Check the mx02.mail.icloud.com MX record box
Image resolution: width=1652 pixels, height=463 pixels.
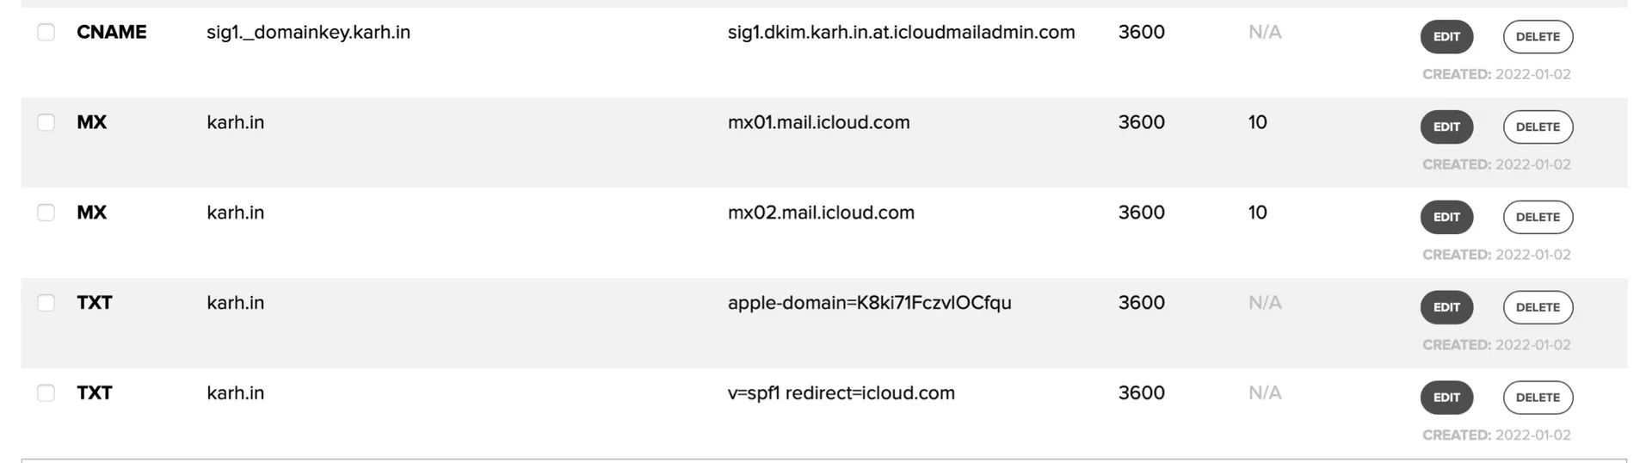point(46,213)
